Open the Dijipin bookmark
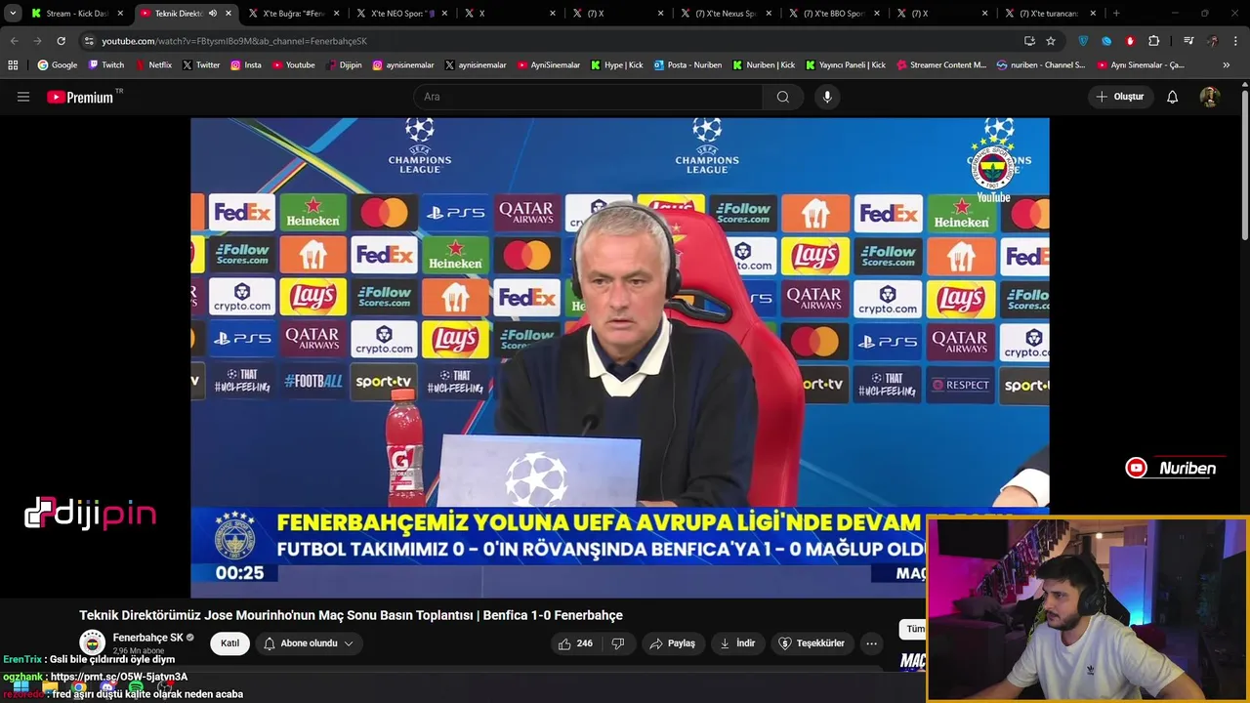This screenshot has width=1250, height=703. coord(343,64)
